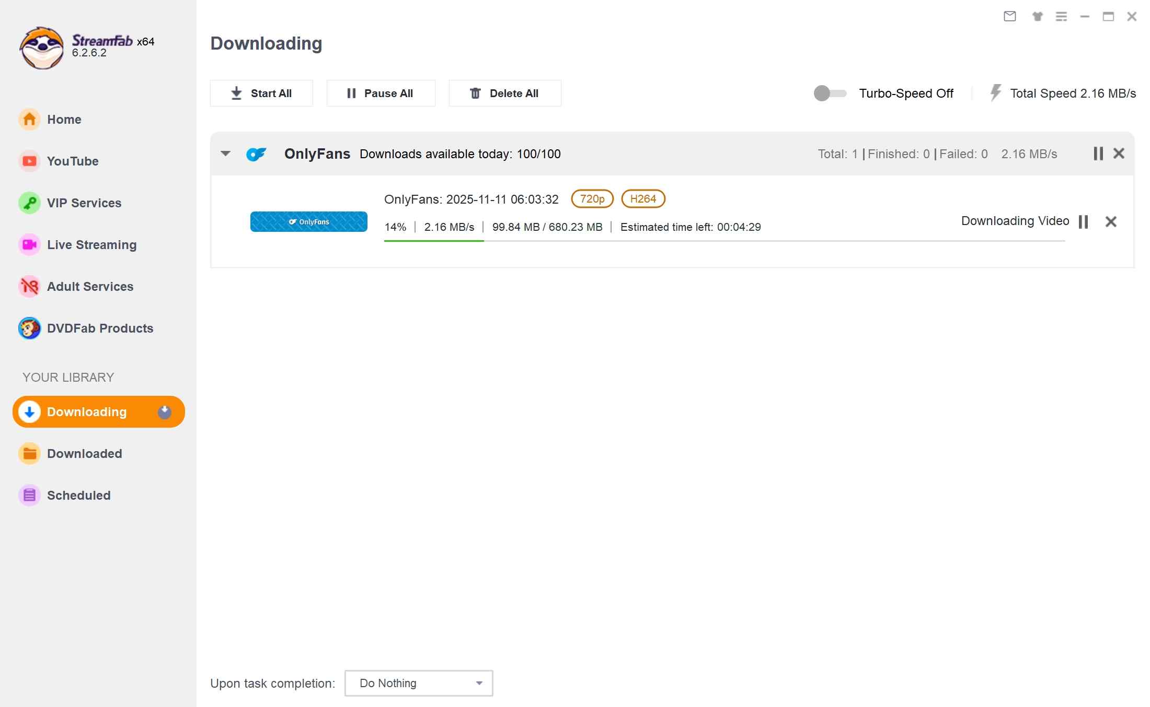Open the Live Streaming section
The height and width of the screenshot is (707, 1150).
coord(91,244)
